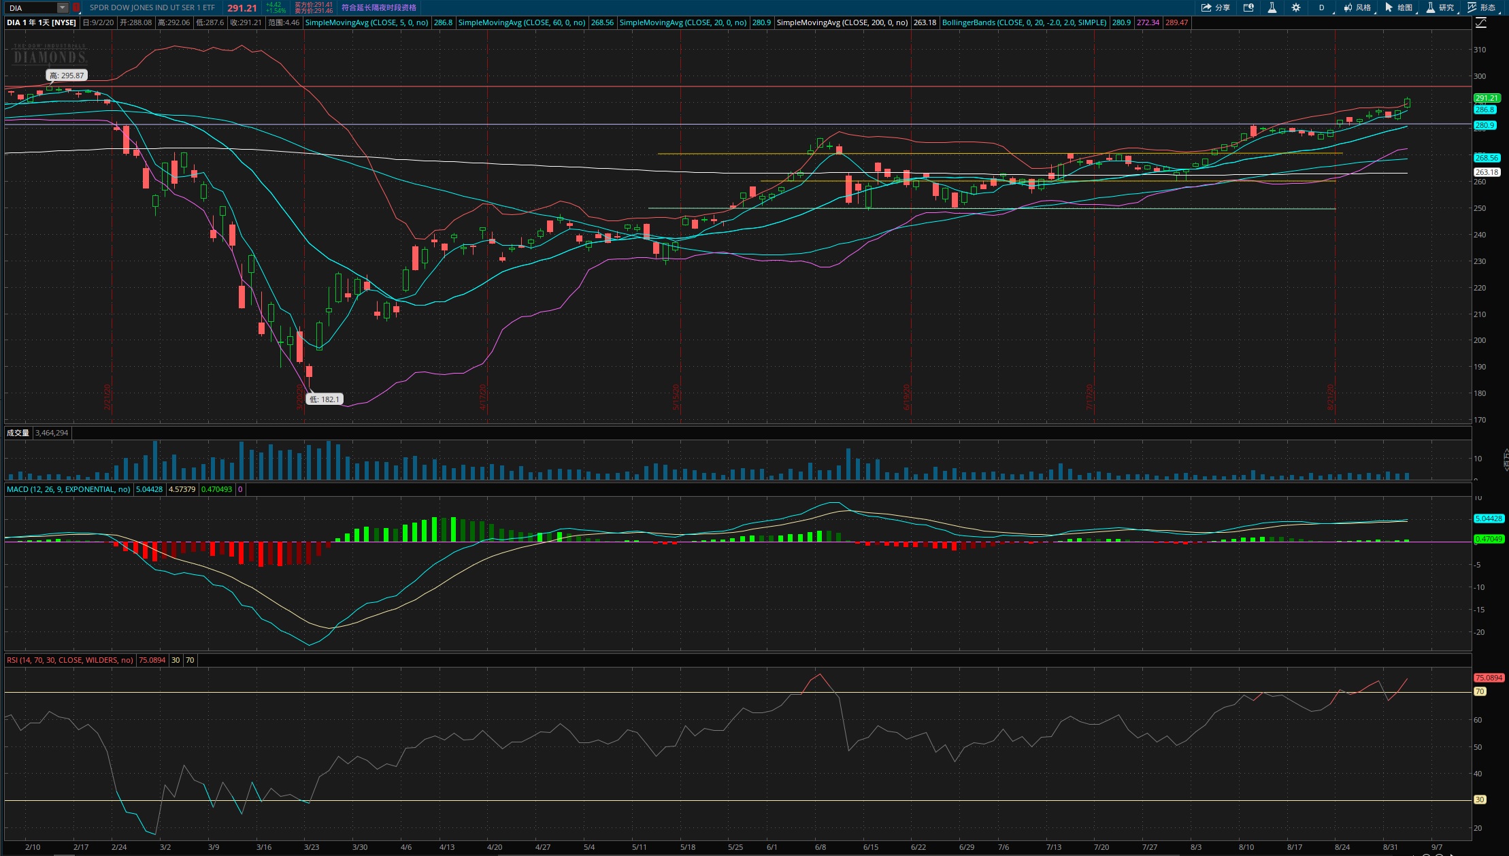Viewport: 1509px width, 856px height.
Task: Open the flask icon beside the gear
Action: pyautogui.click(x=1272, y=7)
